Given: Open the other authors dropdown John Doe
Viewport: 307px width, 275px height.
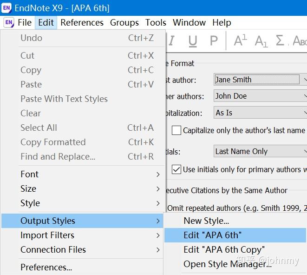Looking at the screenshot, I should (x=260, y=96).
